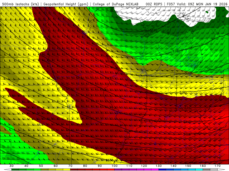The width and height of the screenshot is (229, 171).
Task: Click the 5100 height contour label
Action: (154, 30)
